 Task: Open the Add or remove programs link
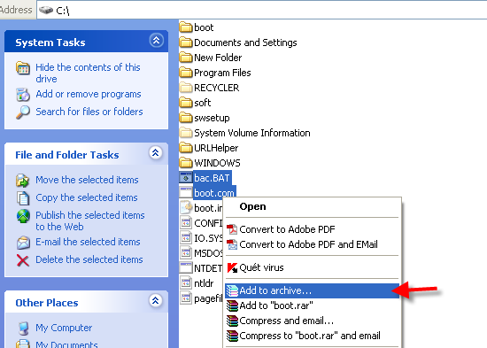click(x=89, y=94)
